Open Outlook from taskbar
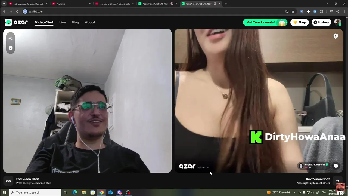Screen dimensions: 348x196 [110, 192]
